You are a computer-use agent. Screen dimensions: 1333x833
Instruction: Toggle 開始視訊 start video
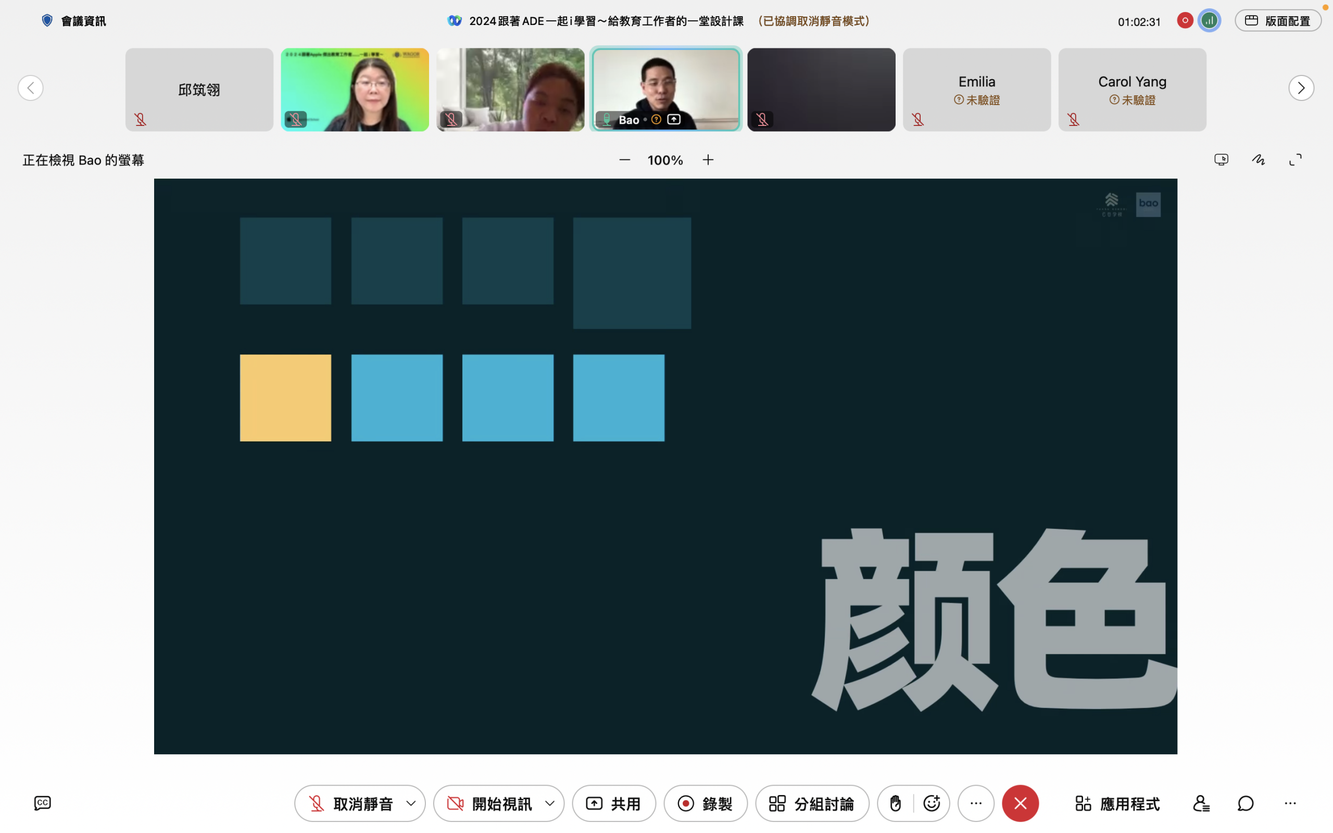point(489,803)
